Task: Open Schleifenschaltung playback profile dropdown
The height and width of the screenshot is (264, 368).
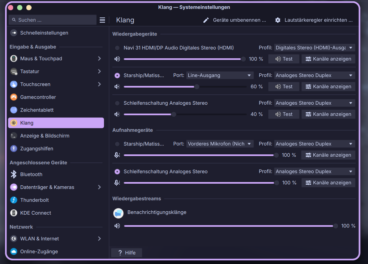Action: (x=314, y=103)
